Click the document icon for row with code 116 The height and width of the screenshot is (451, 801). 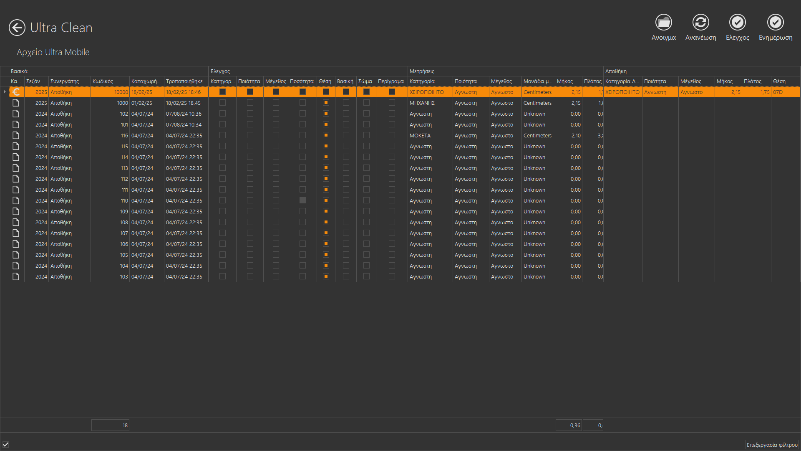[16, 135]
